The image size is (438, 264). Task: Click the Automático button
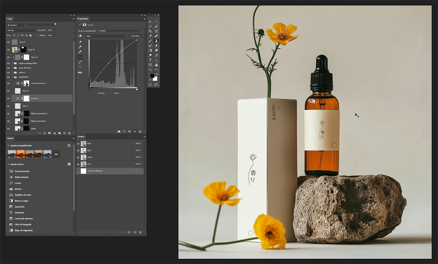tap(135, 36)
